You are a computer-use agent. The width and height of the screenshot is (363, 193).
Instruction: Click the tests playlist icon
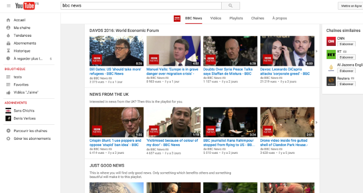pyautogui.click(x=8, y=77)
